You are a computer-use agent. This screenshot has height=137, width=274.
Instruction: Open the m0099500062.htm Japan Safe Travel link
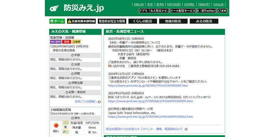point(150,116)
